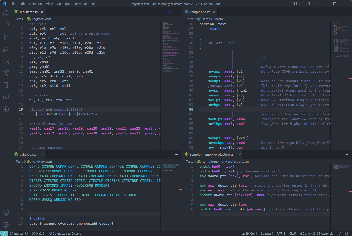Close the sample-memory-protection.asm tab

coord(240,154)
